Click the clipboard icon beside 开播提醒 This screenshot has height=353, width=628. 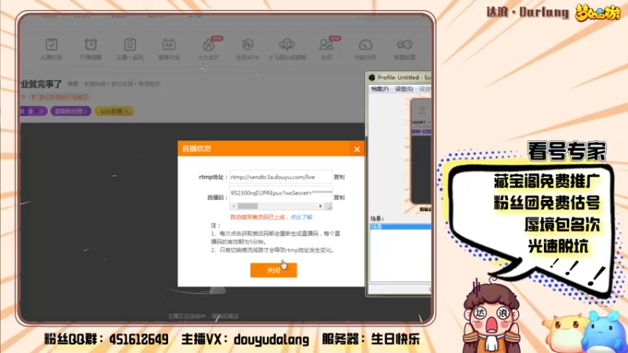click(130, 45)
